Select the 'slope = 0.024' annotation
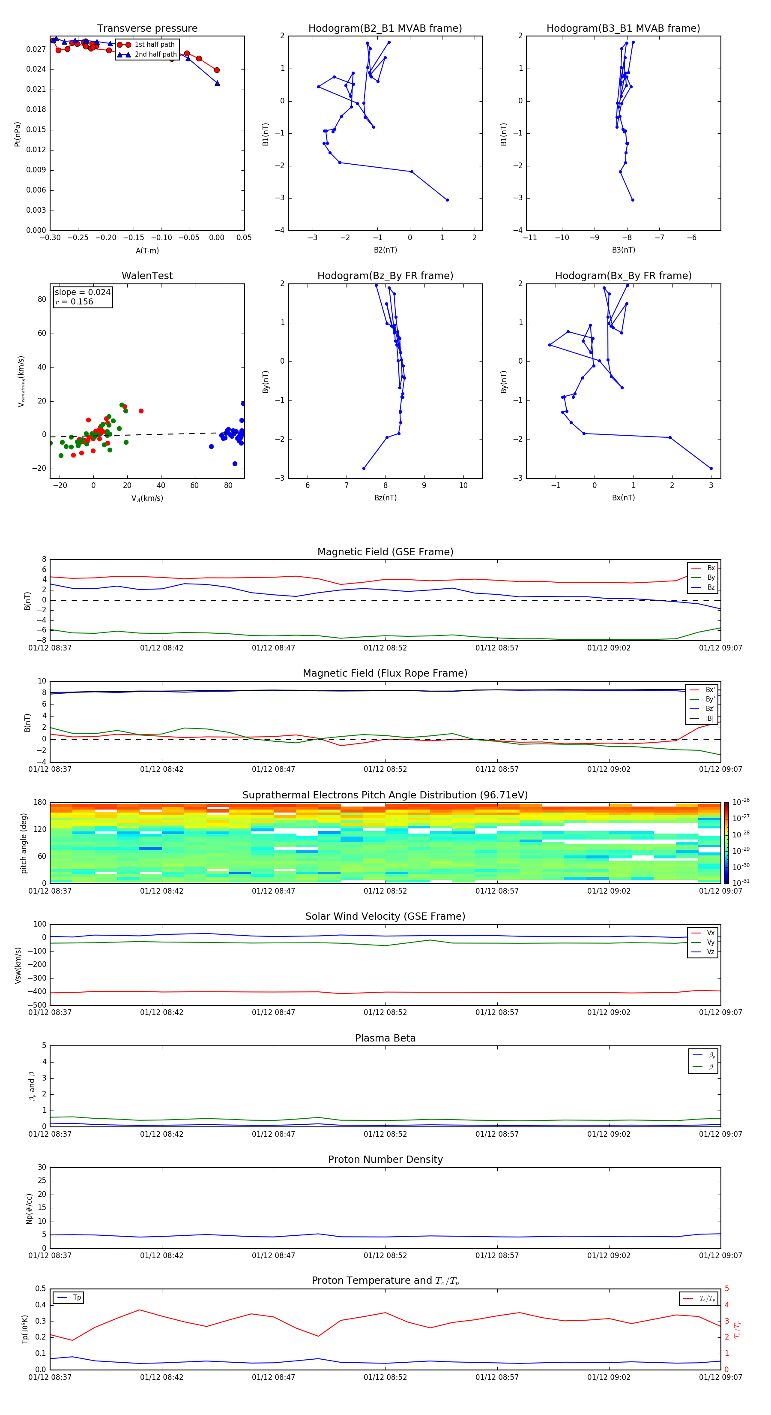Screen dimensions: 771x1415 [x=82, y=292]
